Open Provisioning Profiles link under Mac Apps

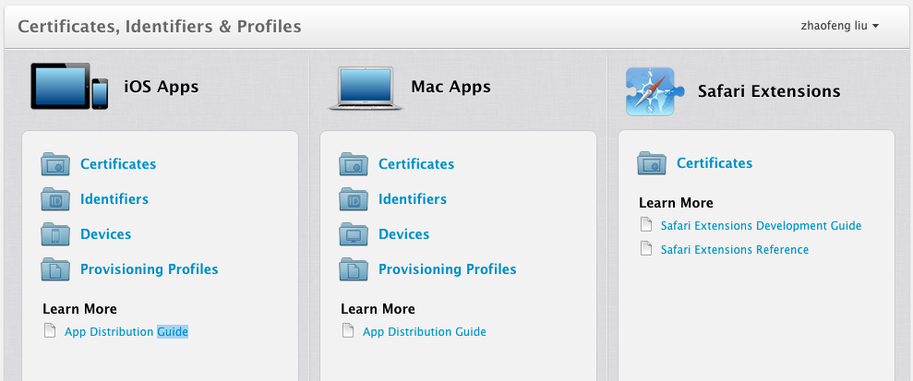click(447, 269)
